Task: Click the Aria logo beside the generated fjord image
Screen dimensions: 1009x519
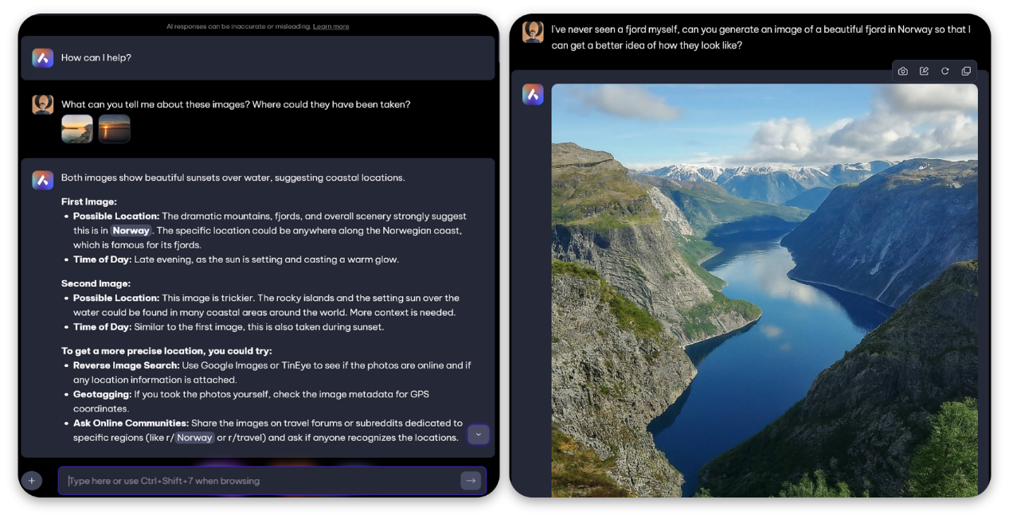Action: [x=533, y=94]
